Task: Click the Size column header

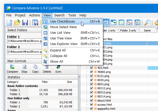Action: tap(61, 82)
